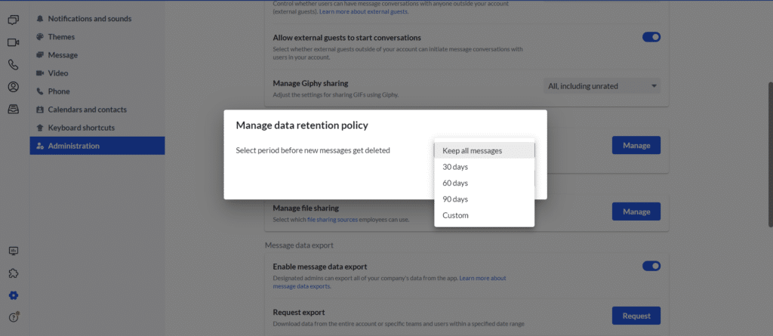Go to Keyboard shortcuts settings
The width and height of the screenshot is (773, 336).
pos(81,128)
